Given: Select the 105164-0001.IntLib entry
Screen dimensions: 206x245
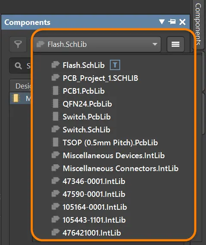Looking at the screenshot, I should 95,207.
